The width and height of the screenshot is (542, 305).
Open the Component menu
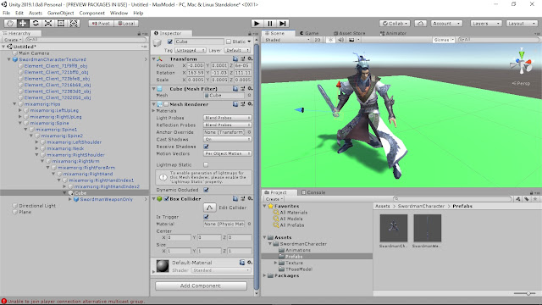coord(92,13)
